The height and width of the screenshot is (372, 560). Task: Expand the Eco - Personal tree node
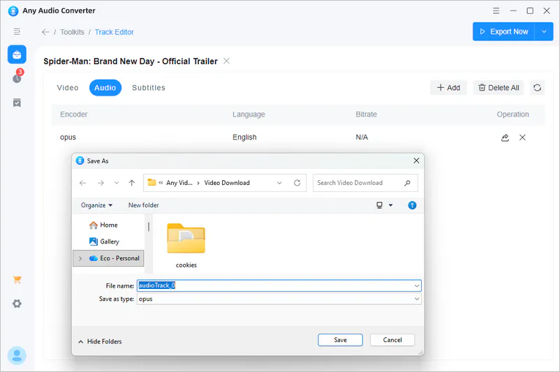(x=80, y=258)
